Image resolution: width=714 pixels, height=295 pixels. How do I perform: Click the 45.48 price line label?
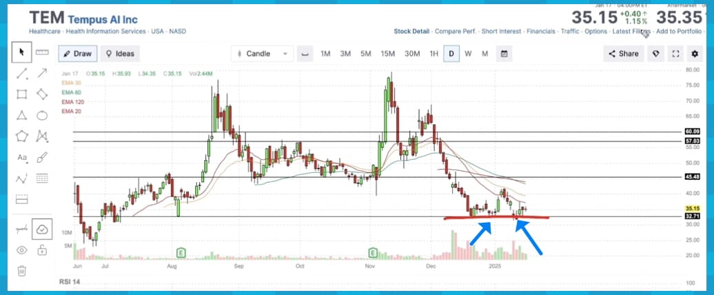coord(692,176)
